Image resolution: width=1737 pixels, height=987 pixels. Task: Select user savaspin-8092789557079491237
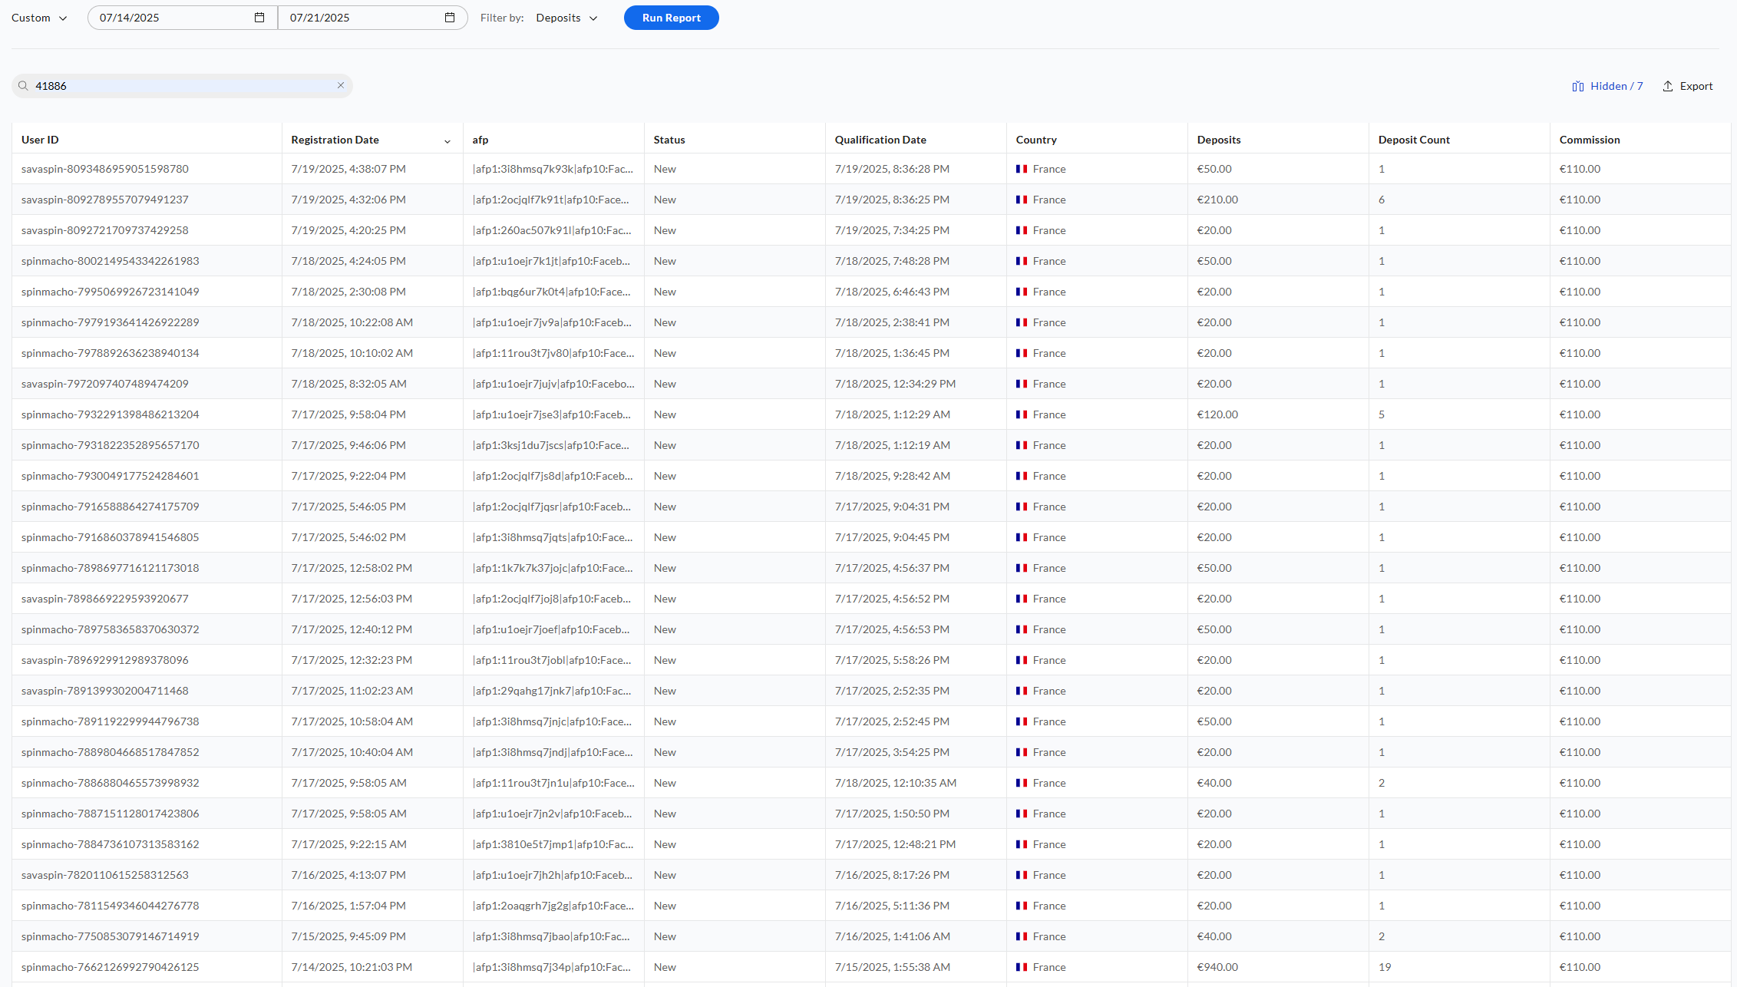(x=105, y=200)
